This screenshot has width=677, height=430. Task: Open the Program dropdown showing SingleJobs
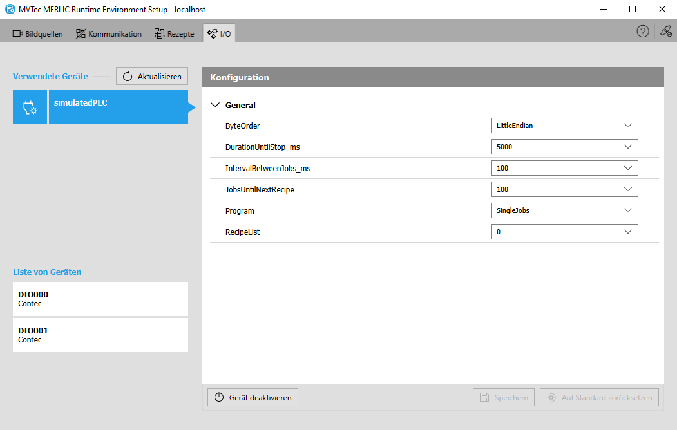(x=564, y=210)
